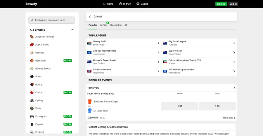This screenshot has height=136, width=263.
Task: Click the Home house icon
Action: coord(104,4)
